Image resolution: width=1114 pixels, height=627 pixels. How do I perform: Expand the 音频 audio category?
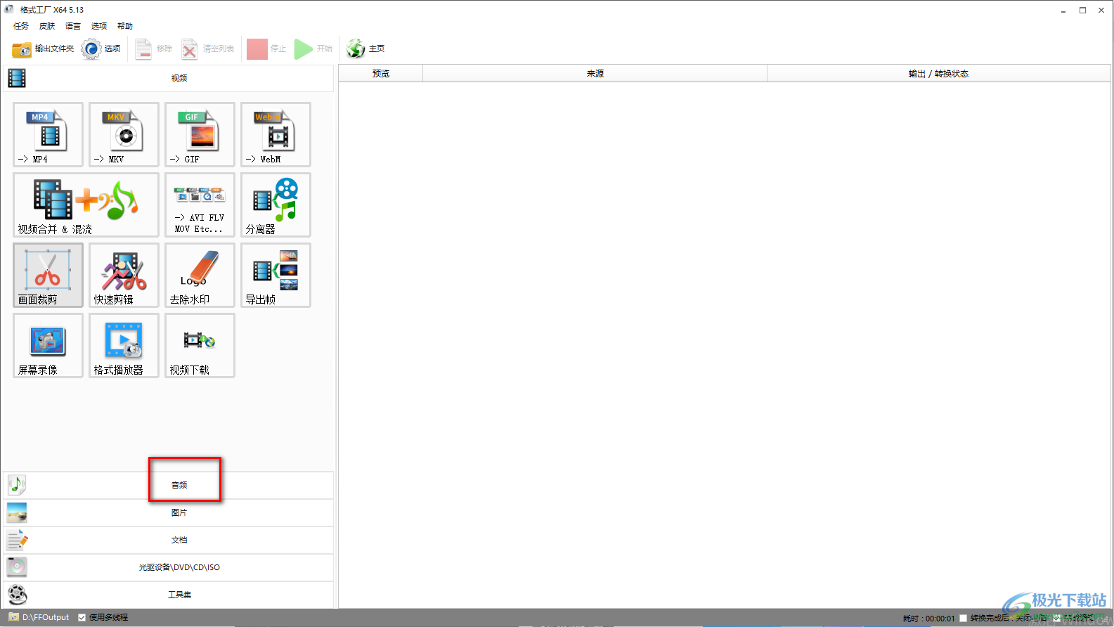point(169,485)
